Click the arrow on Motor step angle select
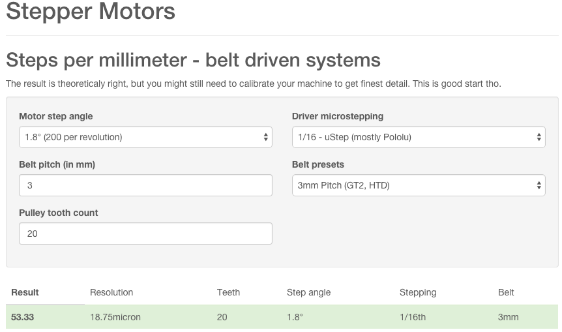 [x=265, y=137]
